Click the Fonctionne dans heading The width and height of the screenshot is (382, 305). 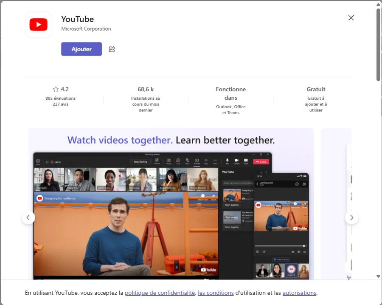pos(231,93)
